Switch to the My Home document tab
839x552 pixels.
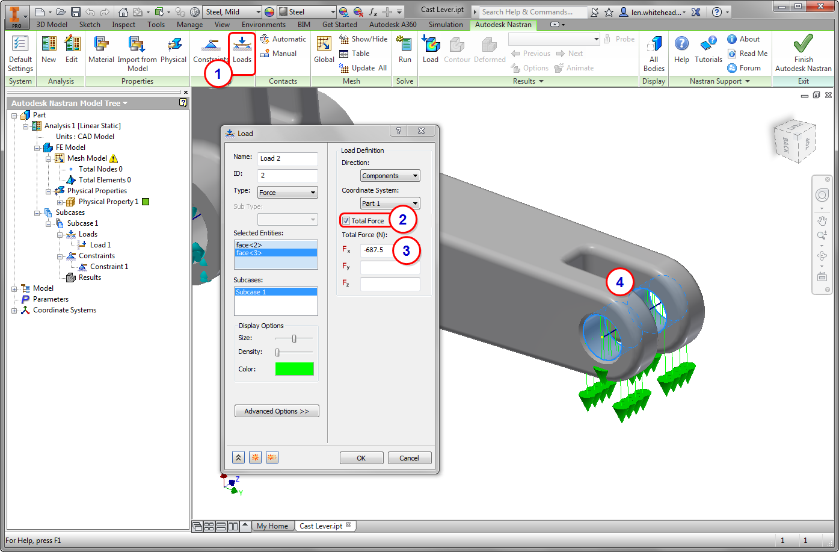click(272, 526)
